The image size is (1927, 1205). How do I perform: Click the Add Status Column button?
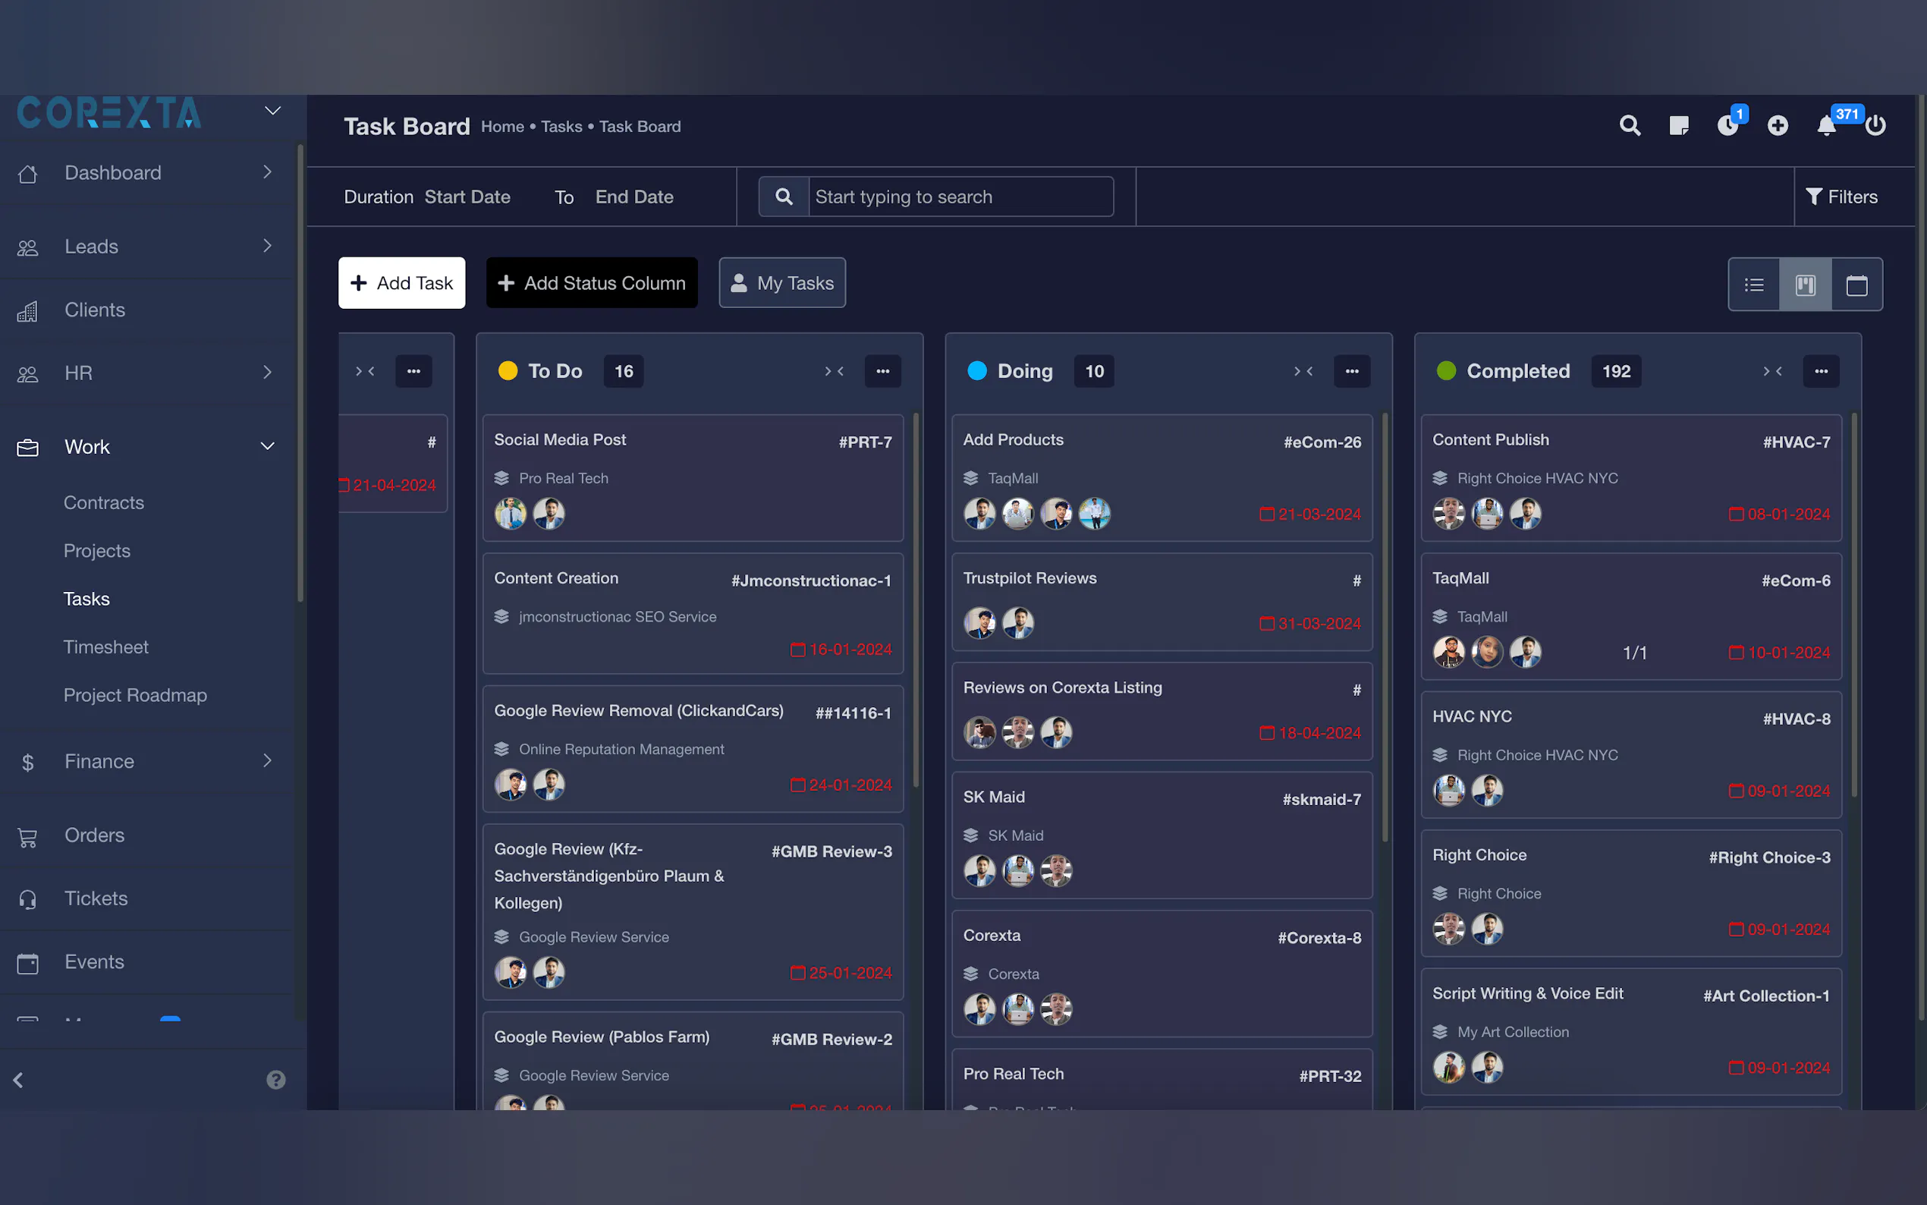(x=592, y=283)
